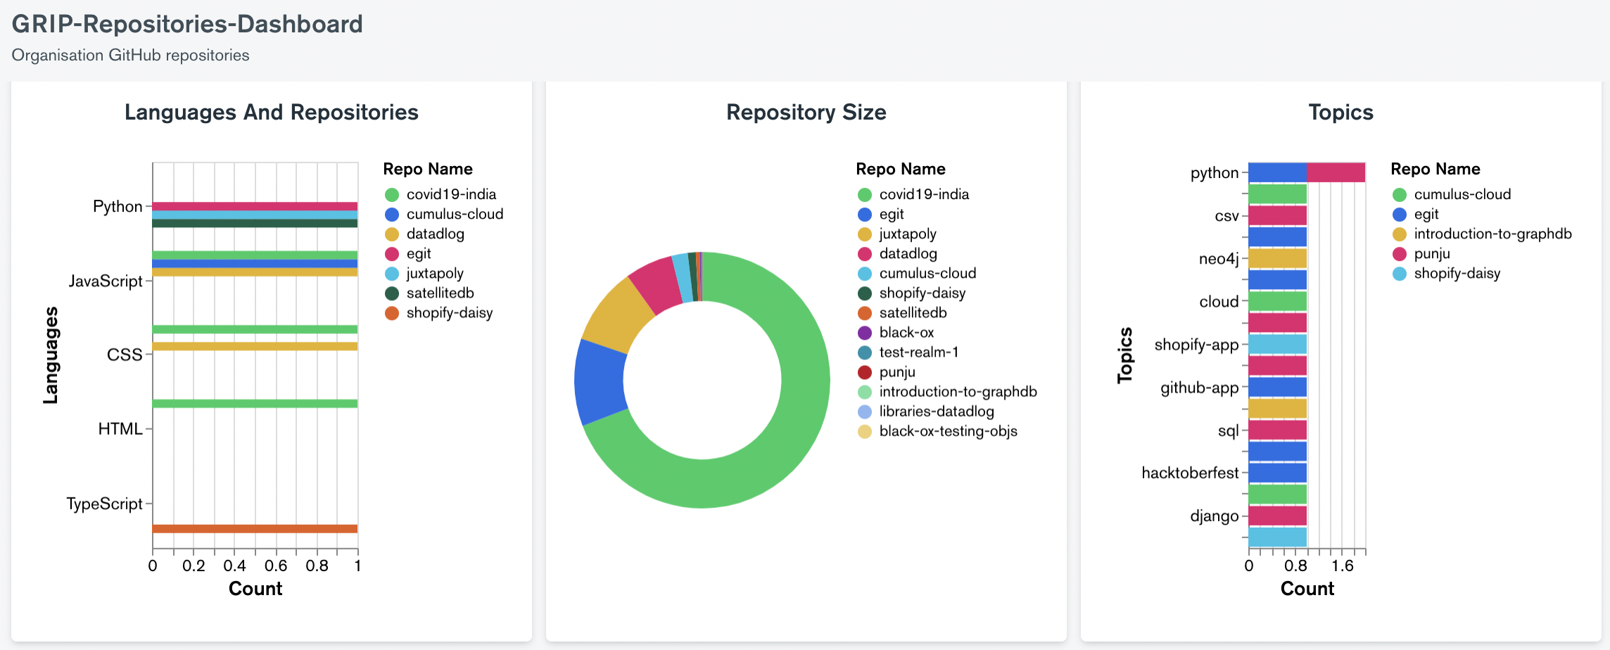The height and width of the screenshot is (650, 1610).
Task: Click Topics chart title
Action: (1341, 113)
